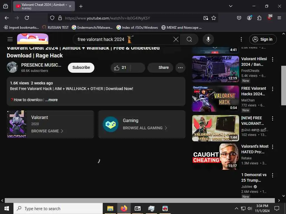The width and height of the screenshot is (286, 214).
Task: Browse all gaming link
Action: coord(145,128)
